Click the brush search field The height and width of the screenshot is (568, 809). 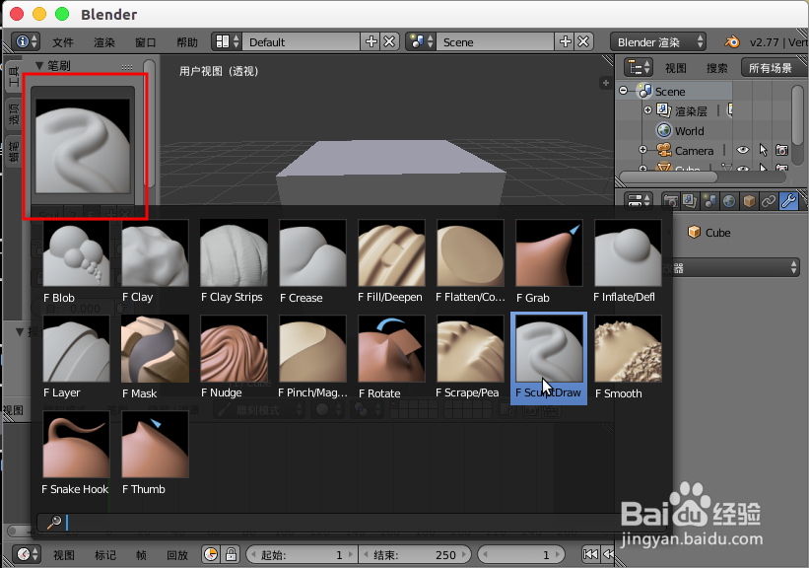click(351, 523)
